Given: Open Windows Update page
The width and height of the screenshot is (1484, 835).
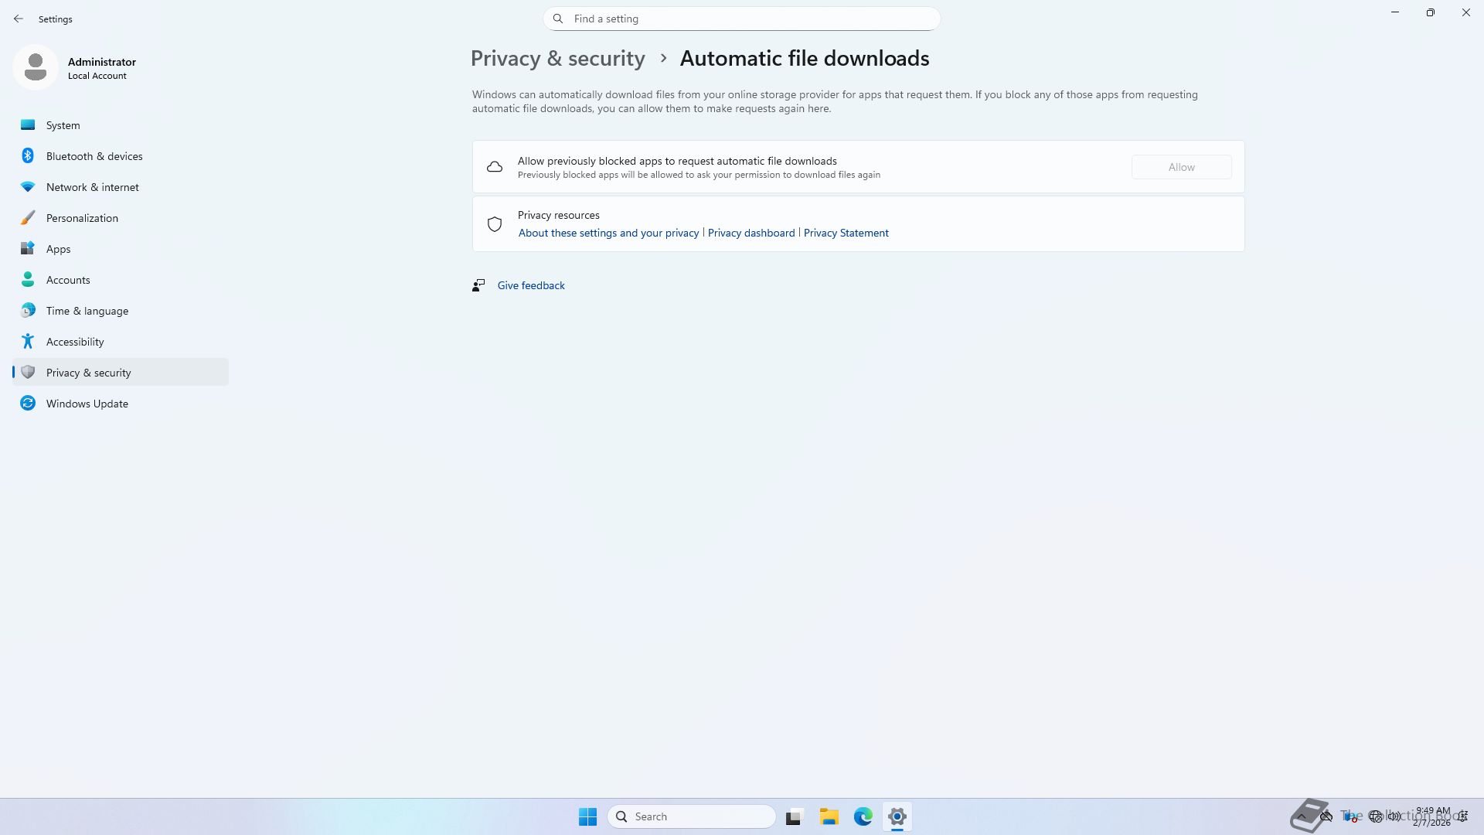Looking at the screenshot, I should (87, 404).
